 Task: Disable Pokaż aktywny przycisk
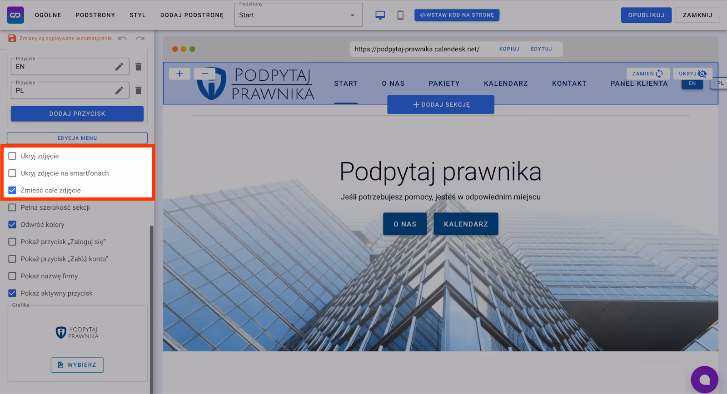[x=12, y=293]
